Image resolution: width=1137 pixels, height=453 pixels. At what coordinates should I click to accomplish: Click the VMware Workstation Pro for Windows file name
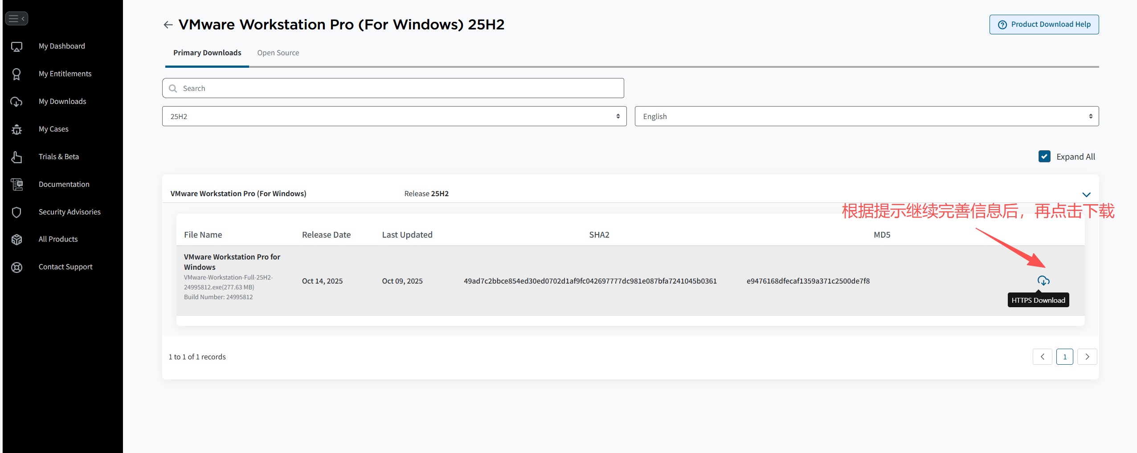[x=232, y=262]
